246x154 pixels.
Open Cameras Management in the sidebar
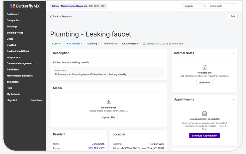[x=19, y=63]
